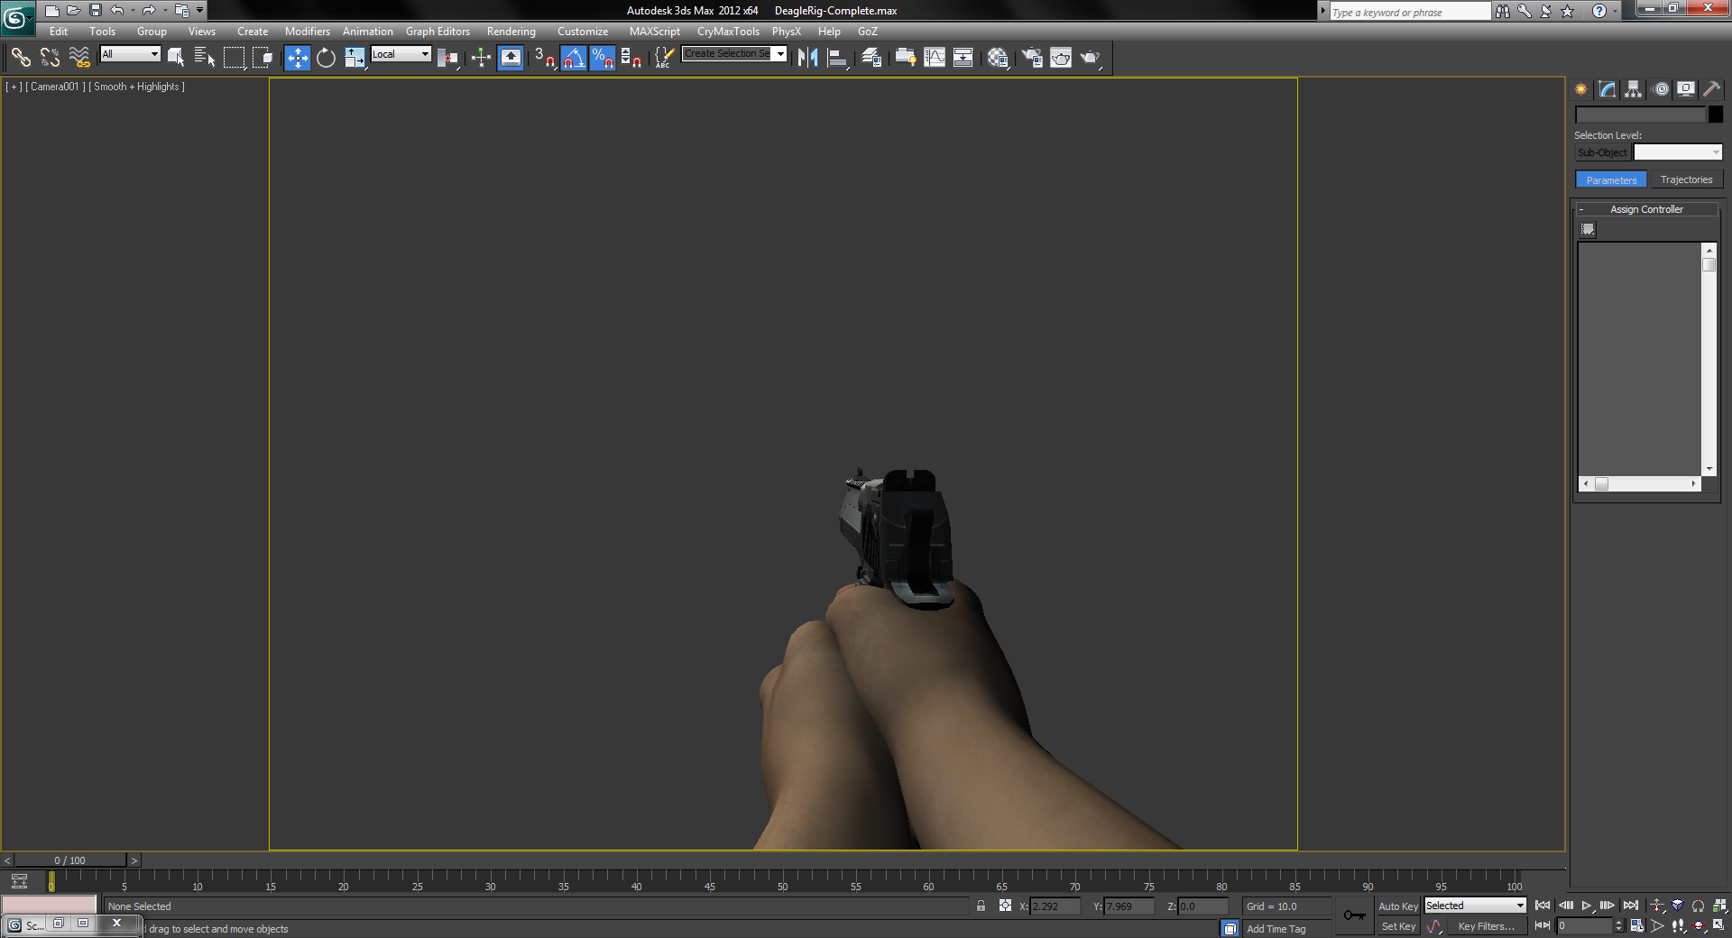Open the Selected key filter dropdown

click(1475, 906)
